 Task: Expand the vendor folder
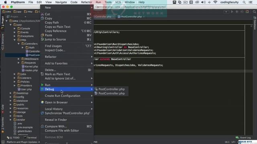[x=11, y=120]
